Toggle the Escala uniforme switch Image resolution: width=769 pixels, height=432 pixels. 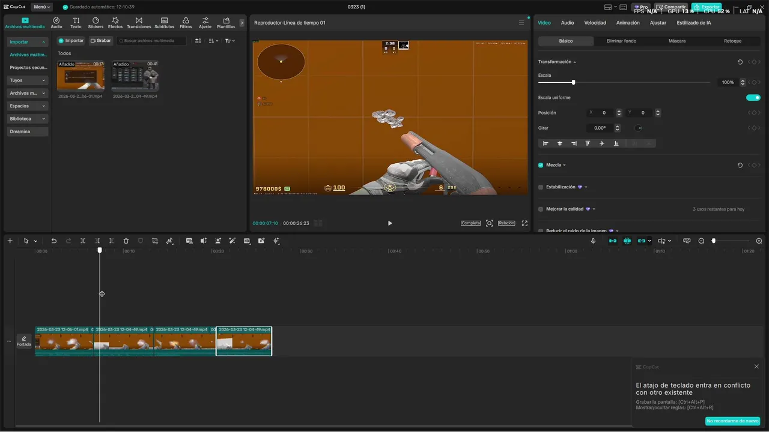(753, 97)
